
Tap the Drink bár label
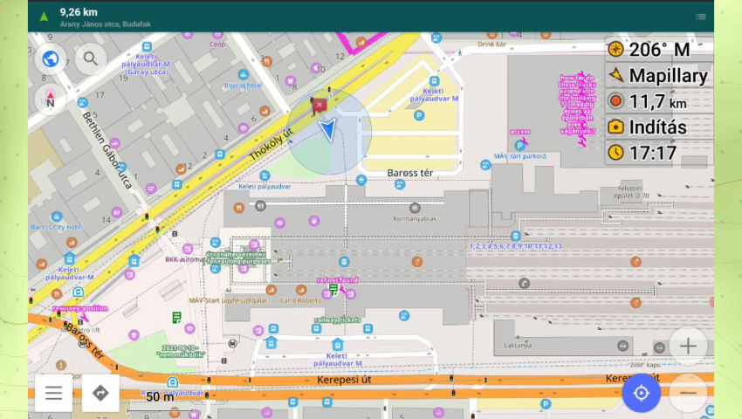(x=491, y=44)
